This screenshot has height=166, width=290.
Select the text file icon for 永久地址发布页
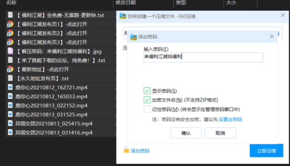tap(10, 79)
